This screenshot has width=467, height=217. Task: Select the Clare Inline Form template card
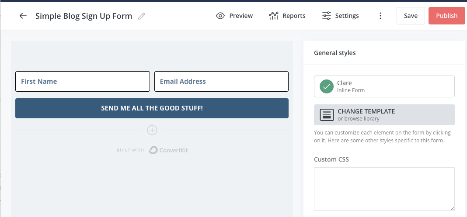384,86
